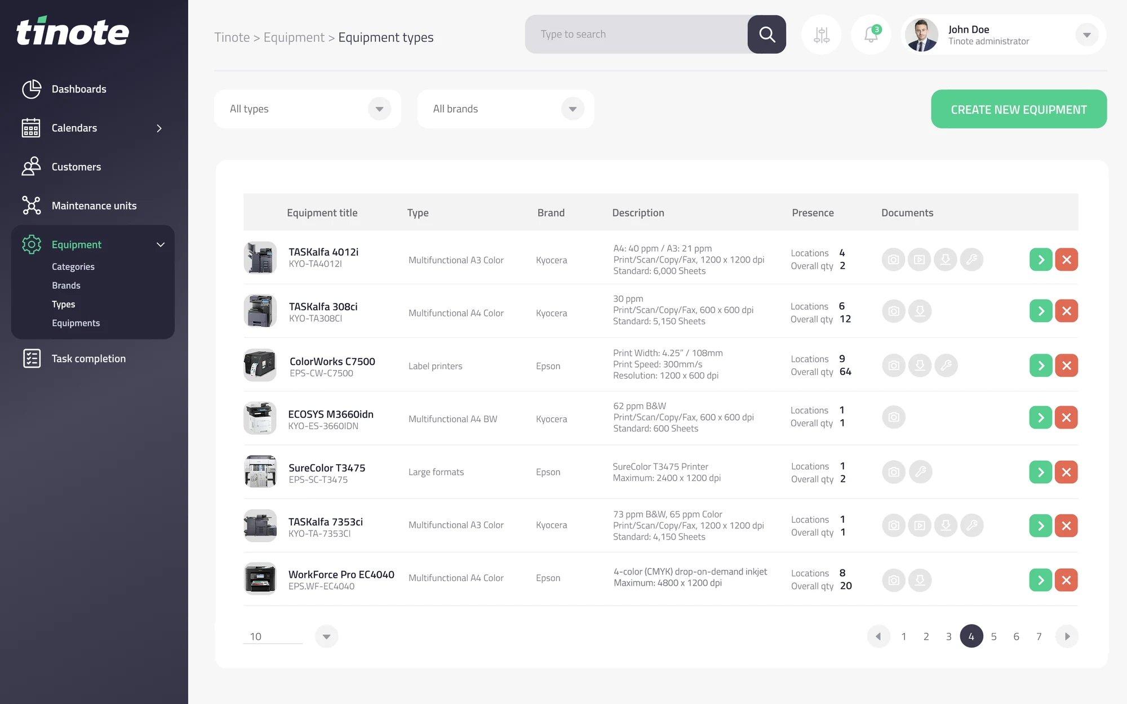Jump to page 5
Screen dimensions: 1127x704
pos(994,636)
